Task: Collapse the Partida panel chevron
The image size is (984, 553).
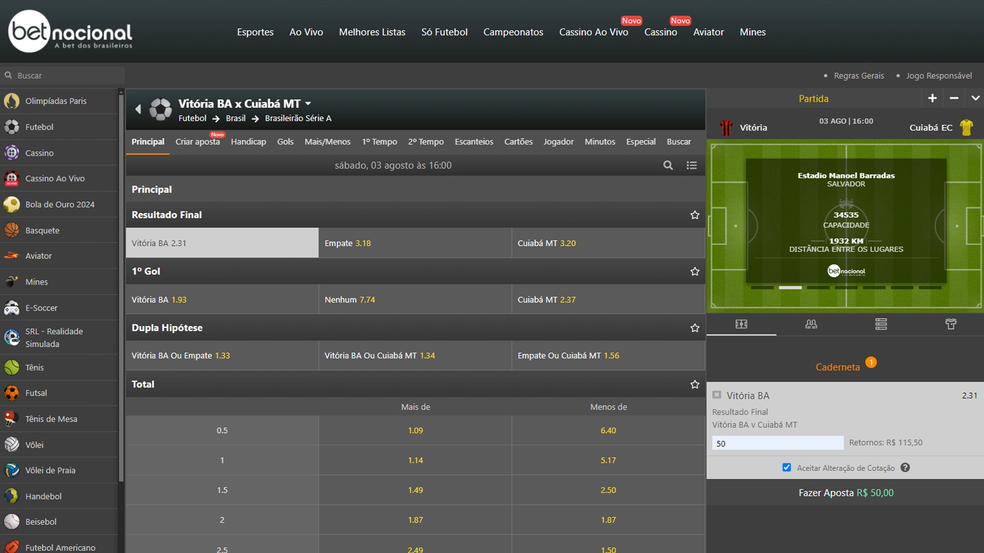Action: 975,98
